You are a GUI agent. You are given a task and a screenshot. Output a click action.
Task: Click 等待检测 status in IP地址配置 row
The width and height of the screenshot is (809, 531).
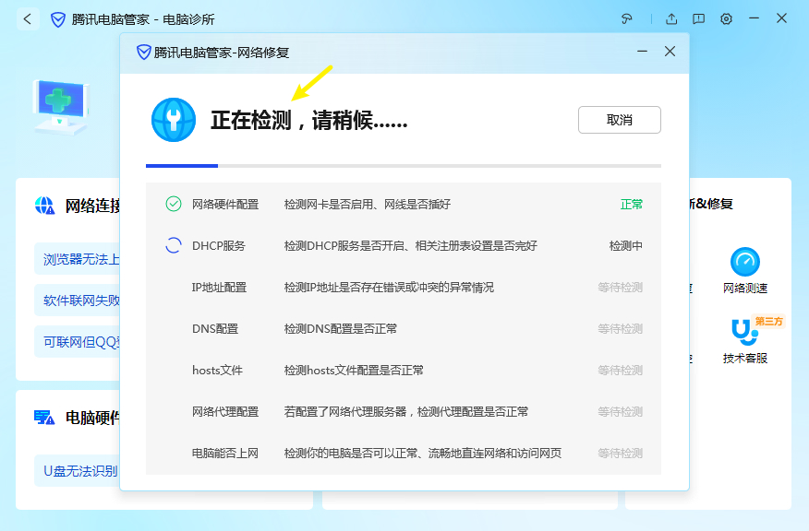pos(621,288)
